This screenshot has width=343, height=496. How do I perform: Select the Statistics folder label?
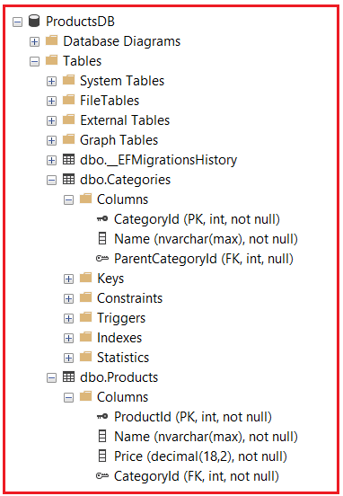pos(123,358)
